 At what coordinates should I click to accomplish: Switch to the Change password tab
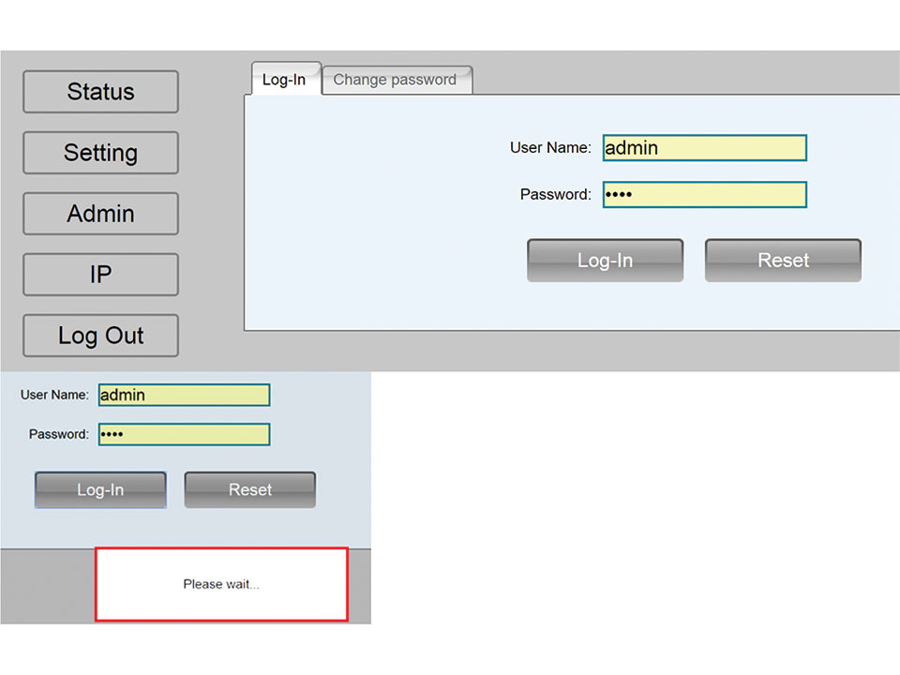(395, 80)
